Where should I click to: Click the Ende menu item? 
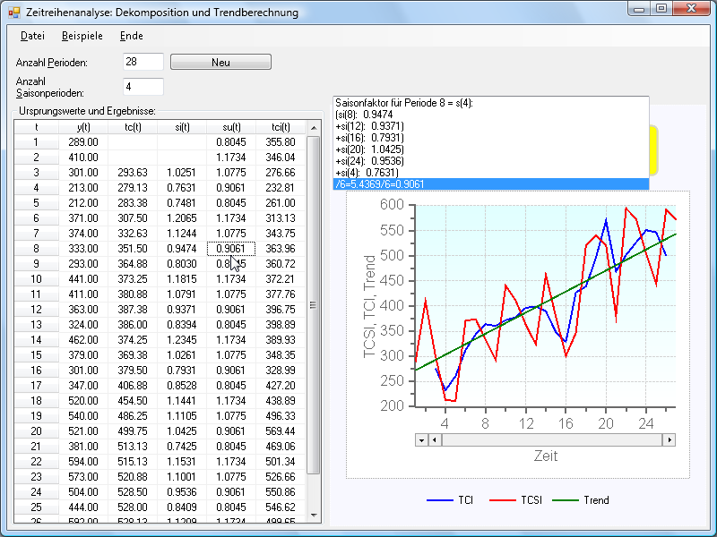(x=131, y=36)
